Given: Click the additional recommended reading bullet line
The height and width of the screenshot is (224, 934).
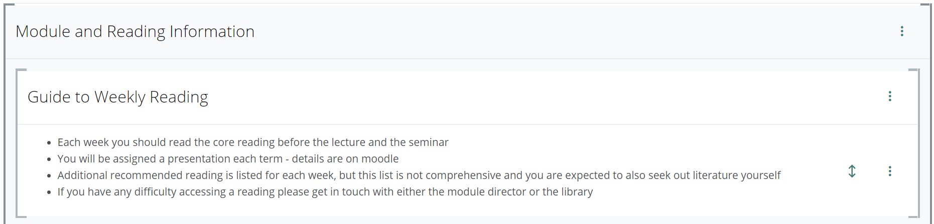Looking at the screenshot, I should click(x=419, y=175).
